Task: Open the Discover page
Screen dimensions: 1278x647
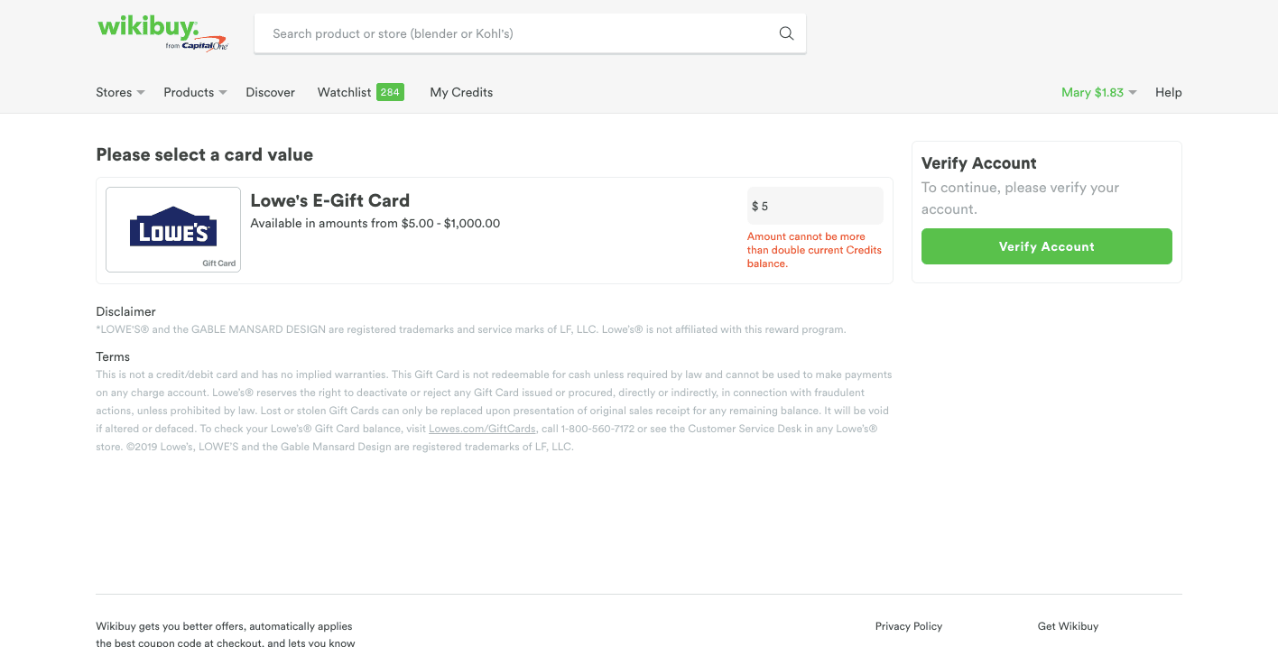Action: point(270,92)
